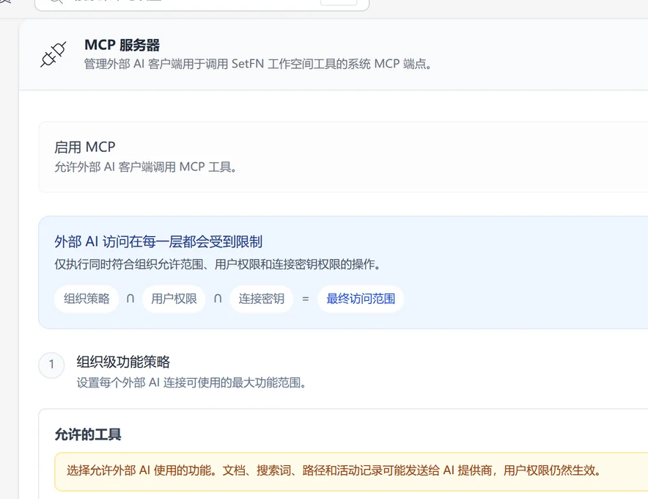
Task: Click the "启用 MCP" label
Action: pos(85,147)
